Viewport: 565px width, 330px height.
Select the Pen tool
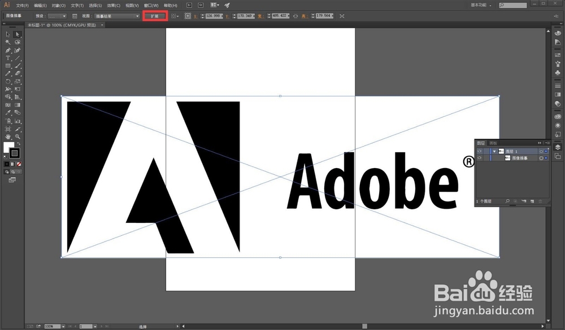(x=8, y=50)
